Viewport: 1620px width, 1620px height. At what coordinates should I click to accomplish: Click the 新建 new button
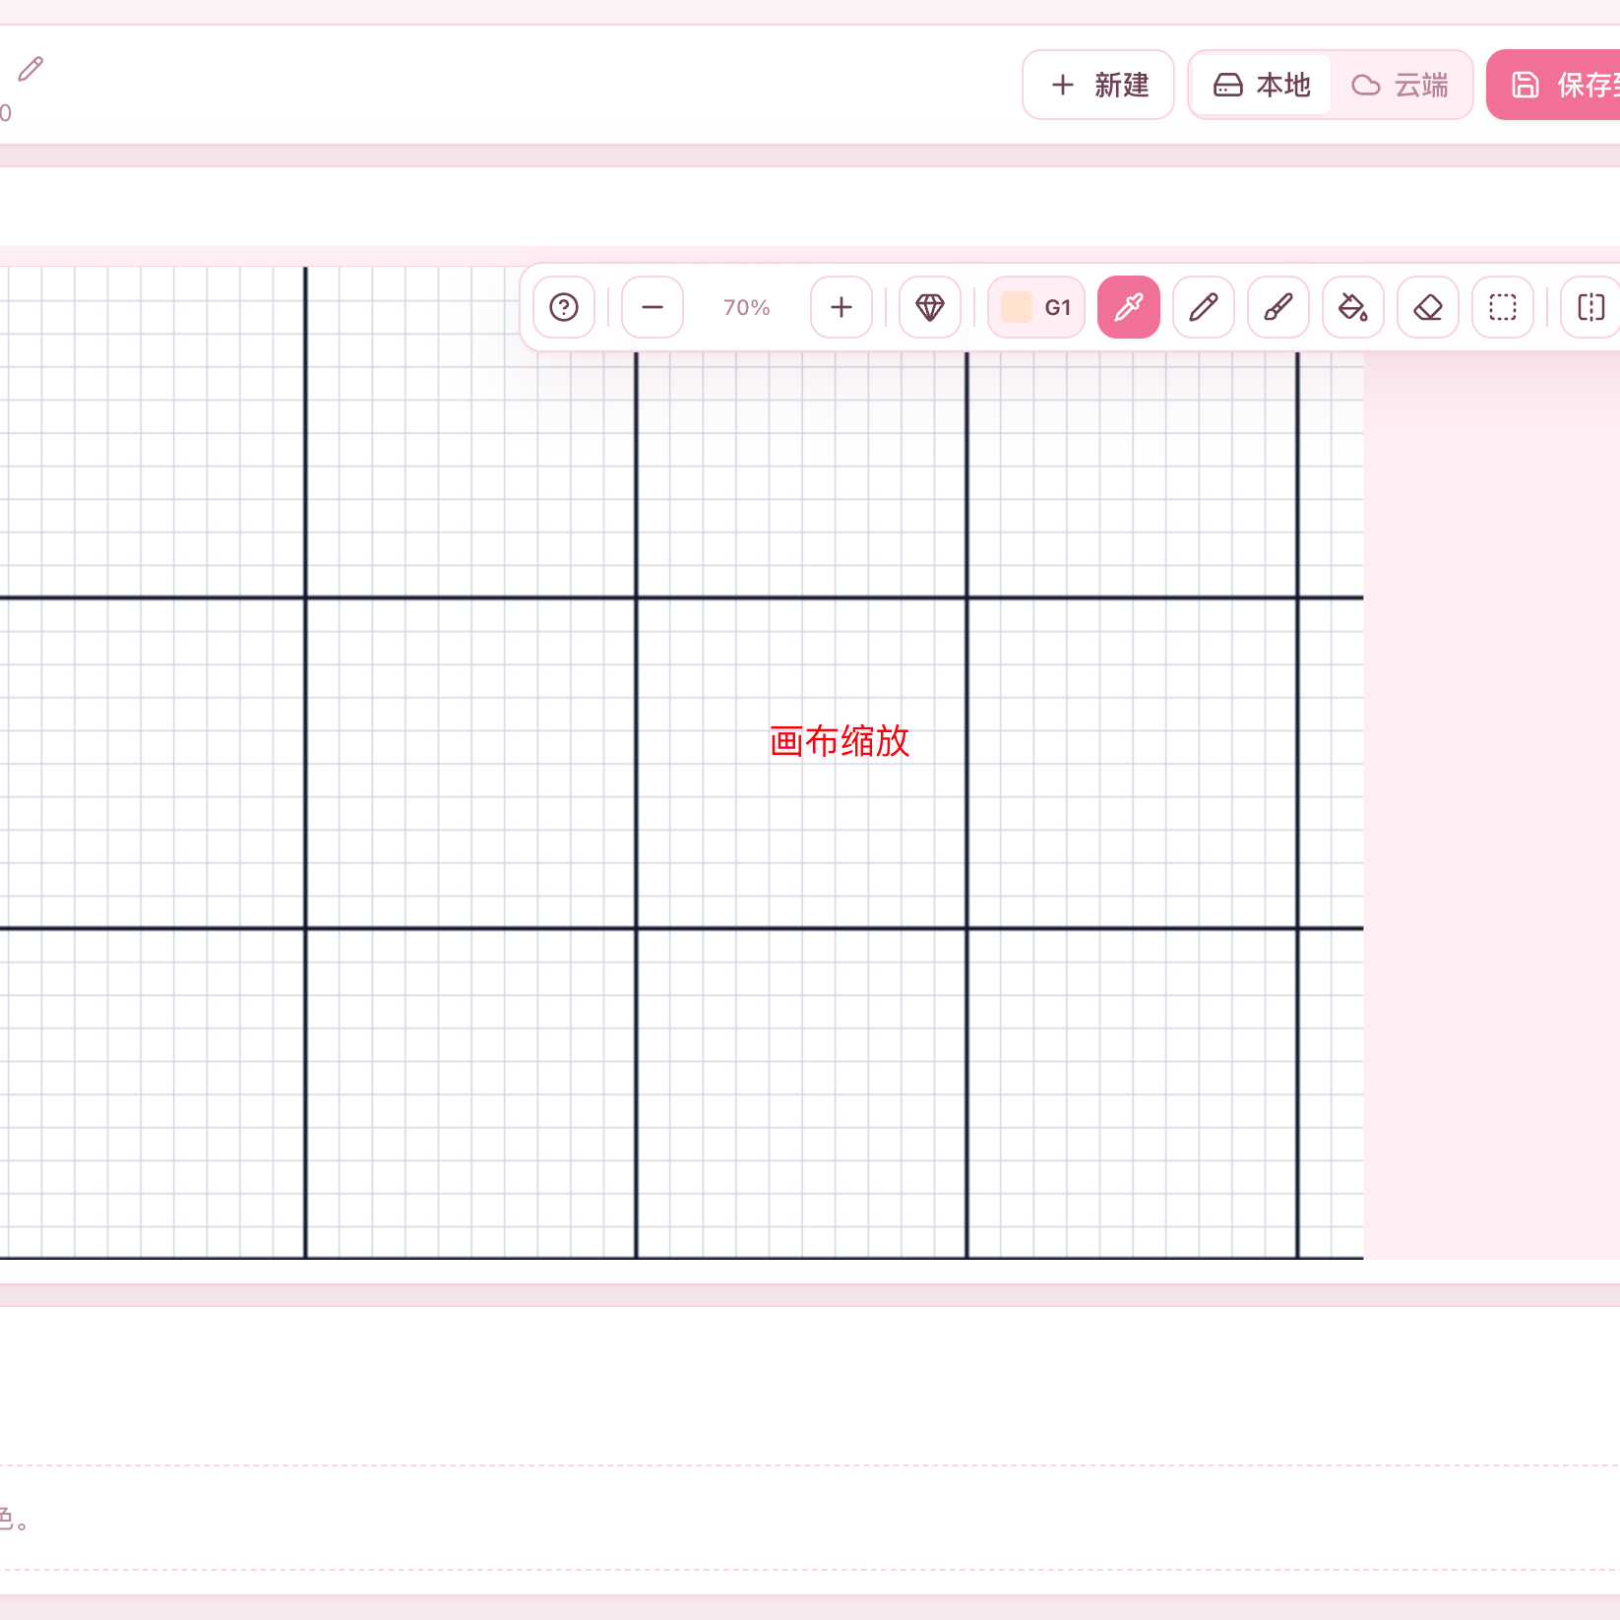click(x=1098, y=85)
